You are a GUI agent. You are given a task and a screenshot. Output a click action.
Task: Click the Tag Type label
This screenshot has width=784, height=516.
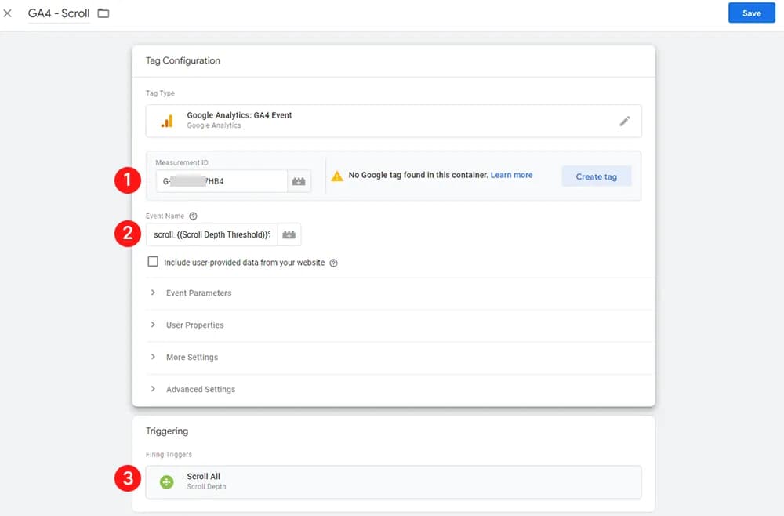[160, 93]
